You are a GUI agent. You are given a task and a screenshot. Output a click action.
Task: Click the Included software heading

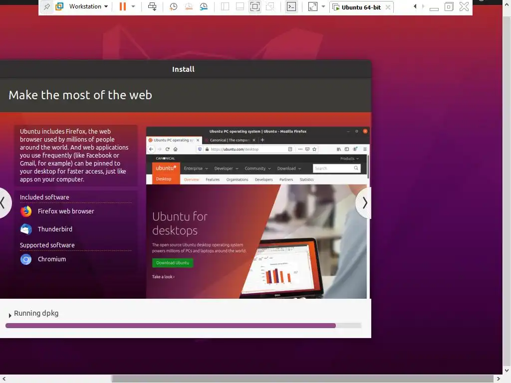[x=44, y=197]
